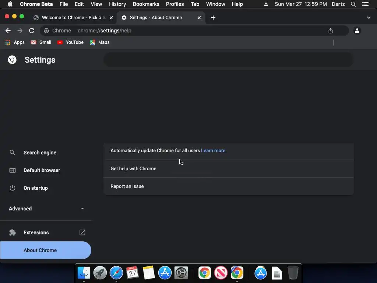Image resolution: width=377 pixels, height=283 pixels.
Task: Launch Safari from the dock
Action: tap(116, 273)
